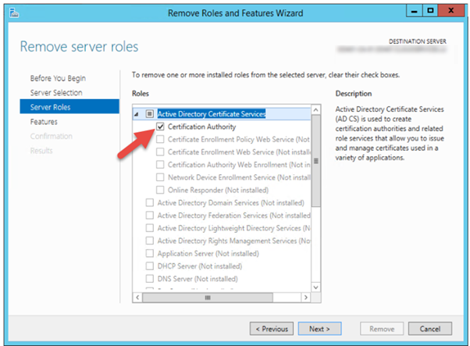Viewport: 470px width, 346px height.
Task: Toggle Active Directory Lightweight Directory Services checkbox
Action: [150, 228]
